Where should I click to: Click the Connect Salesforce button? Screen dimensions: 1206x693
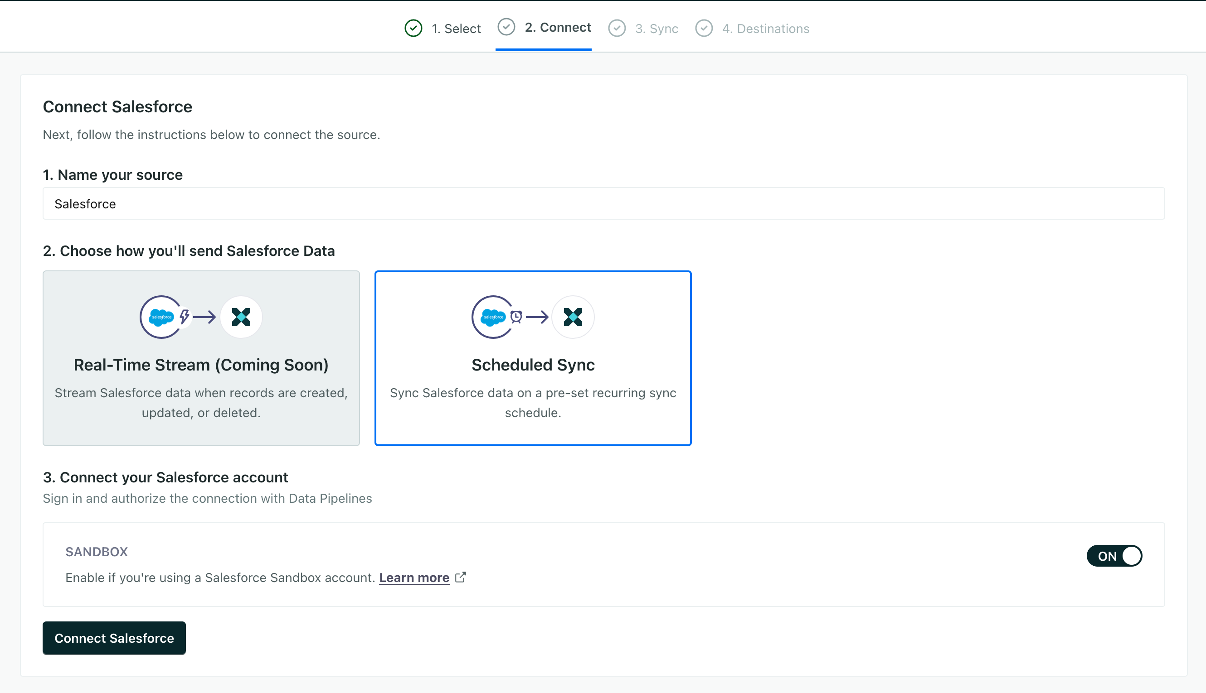114,638
